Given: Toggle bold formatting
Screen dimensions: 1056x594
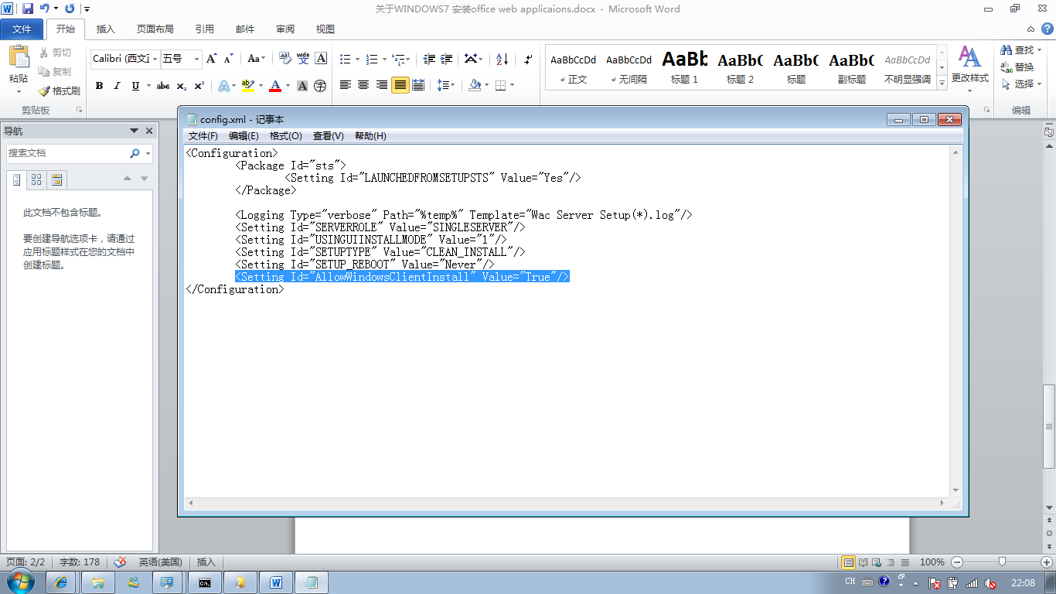Looking at the screenshot, I should (99, 86).
